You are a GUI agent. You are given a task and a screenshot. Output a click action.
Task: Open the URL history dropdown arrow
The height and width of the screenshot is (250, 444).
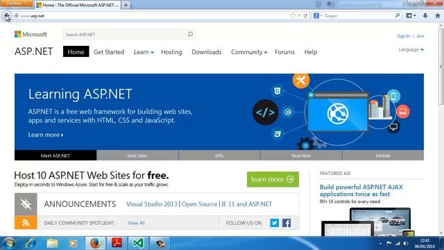(299, 16)
